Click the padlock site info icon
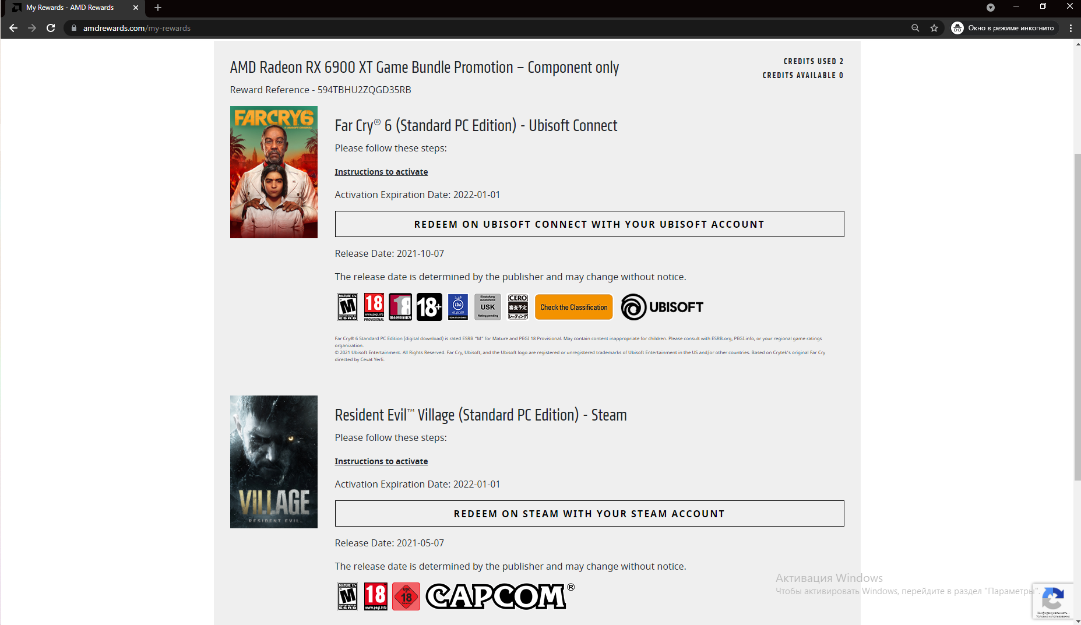1081x625 pixels. [74, 28]
